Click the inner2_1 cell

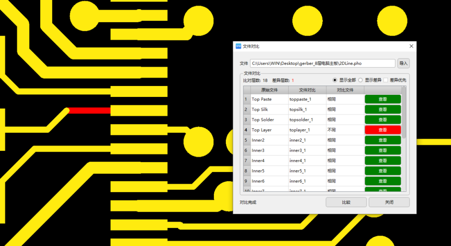(x=307, y=140)
